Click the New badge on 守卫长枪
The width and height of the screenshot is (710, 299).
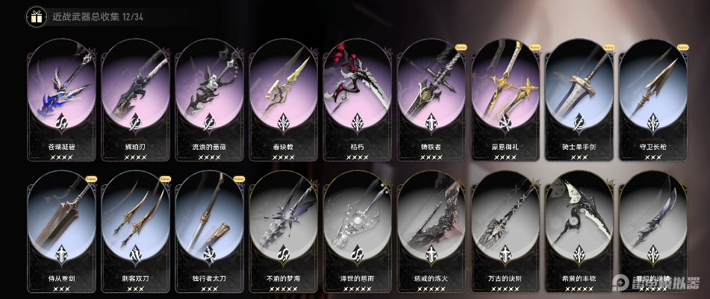tap(682, 47)
